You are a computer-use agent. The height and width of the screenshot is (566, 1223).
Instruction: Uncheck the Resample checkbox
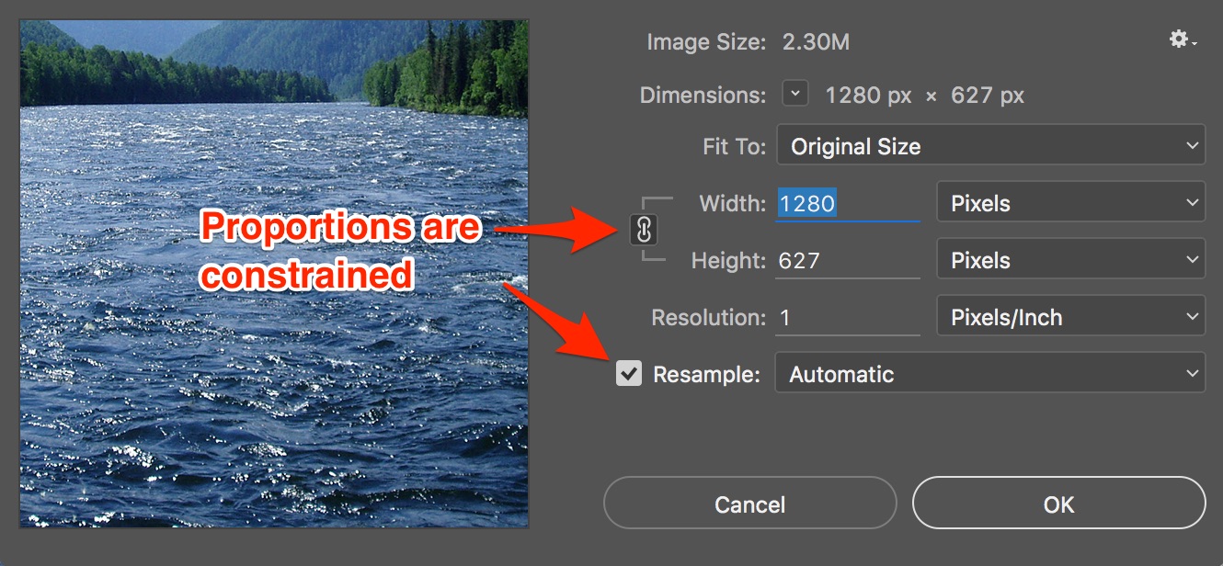tap(629, 374)
